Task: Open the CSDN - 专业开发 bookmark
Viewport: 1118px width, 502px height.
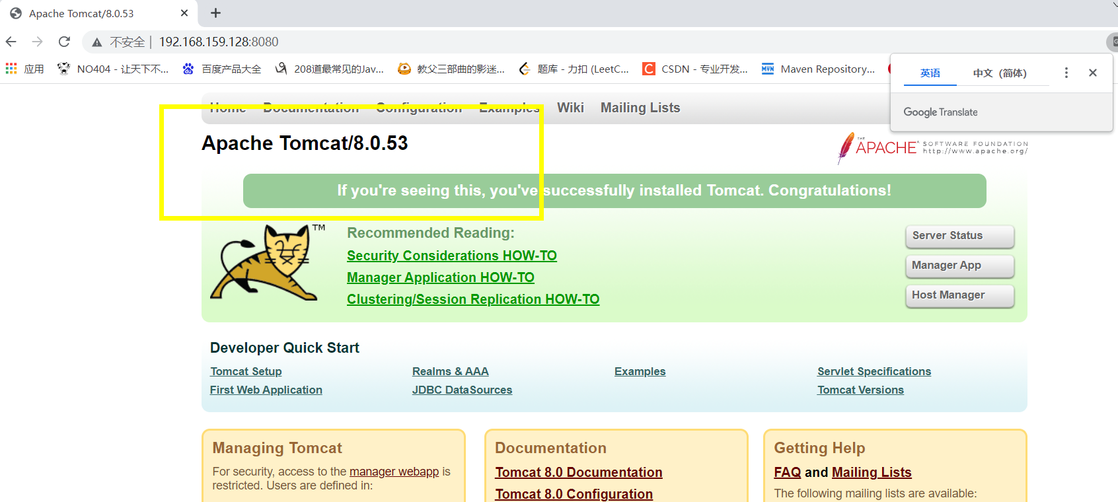Action: (695, 69)
